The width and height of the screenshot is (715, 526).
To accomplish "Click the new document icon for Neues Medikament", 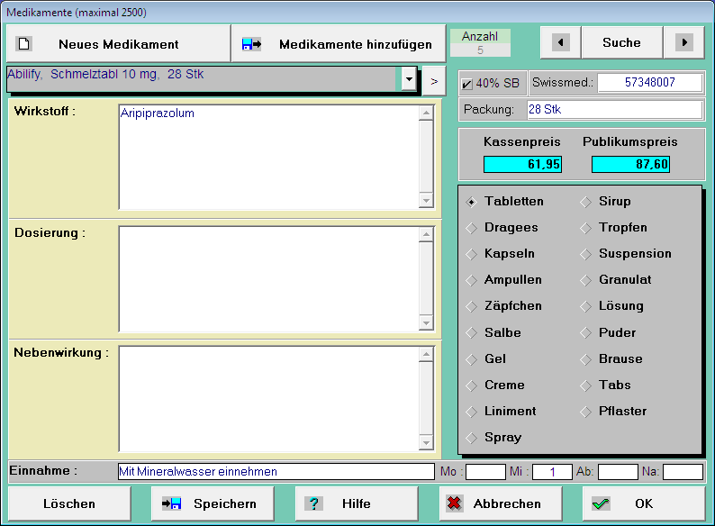I will coord(25,43).
